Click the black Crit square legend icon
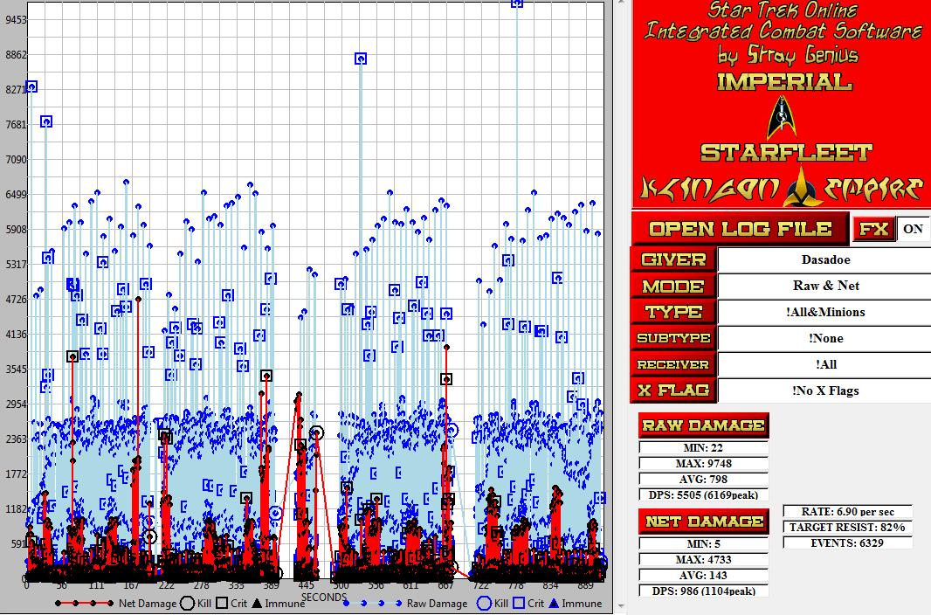The height and width of the screenshot is (615, 931). [222, 603]
